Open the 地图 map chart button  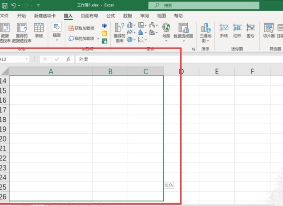(166, 30)
